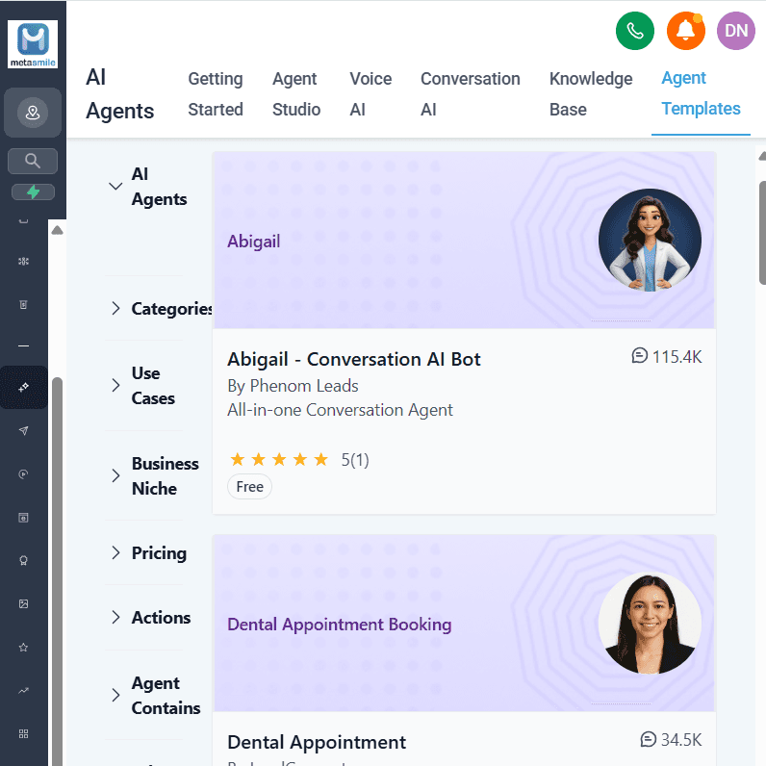Open Reporting trend-line icon in sidebar
The height and width of the screenshot is (766, 766).
pos(23,690)
